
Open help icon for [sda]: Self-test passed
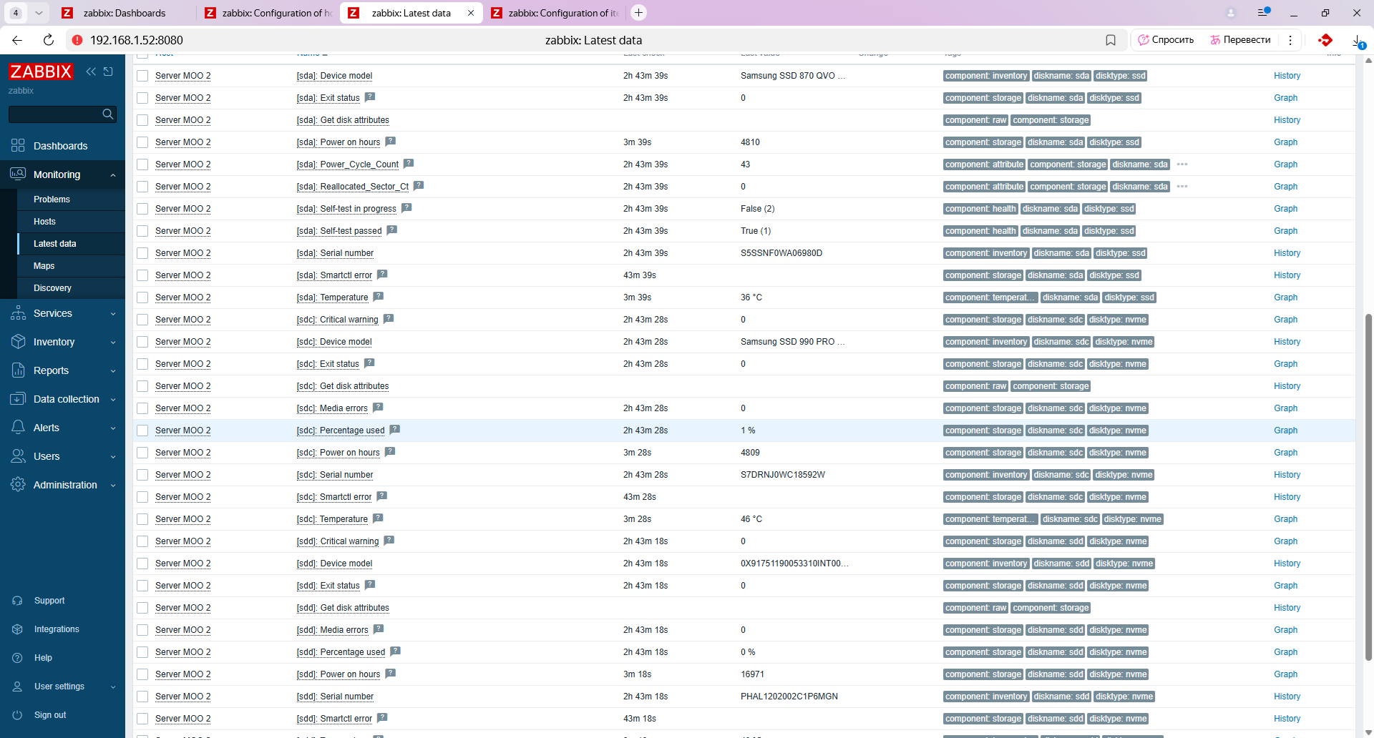[x=391, y=230]
